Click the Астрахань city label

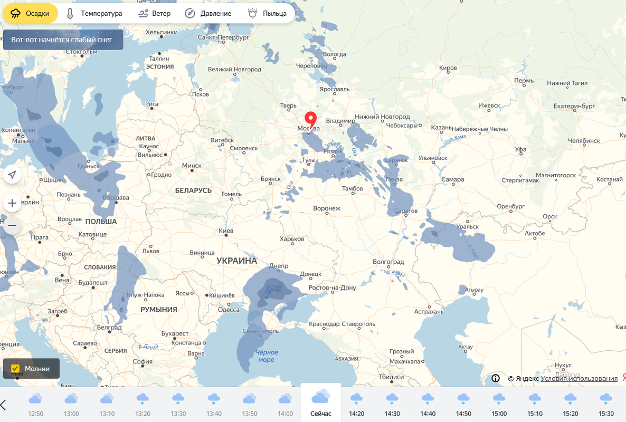pos(429,311)
